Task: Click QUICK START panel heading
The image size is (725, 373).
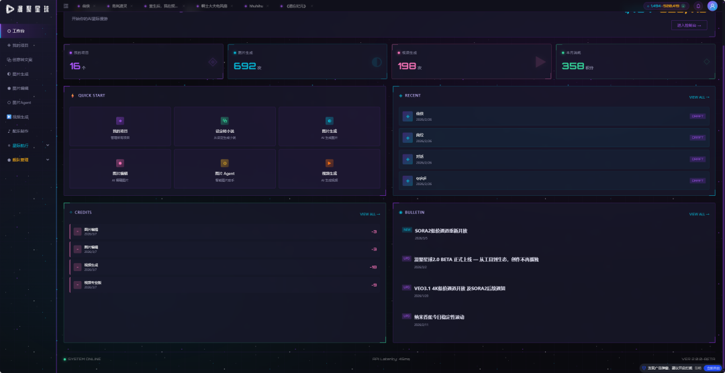Action: [91, 96]
